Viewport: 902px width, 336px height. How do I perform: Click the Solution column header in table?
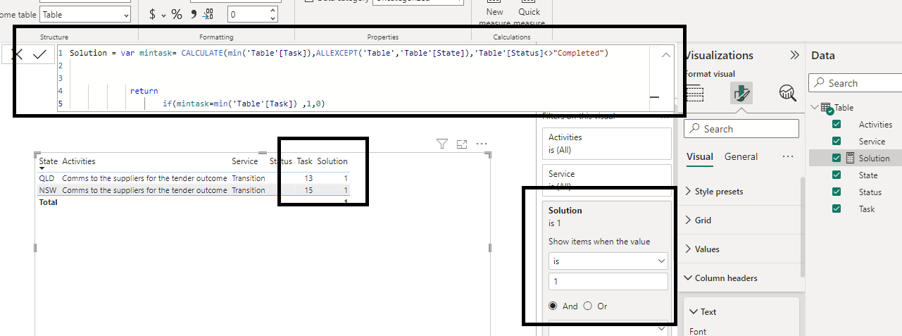[332, 161]
